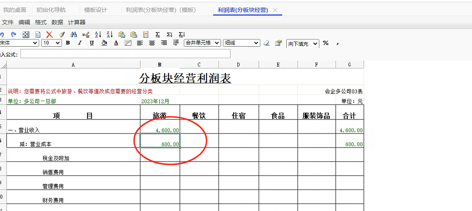Screen dimensions: 472x211
Task: Open find with the binoculars icon
Action: point(74,34)
